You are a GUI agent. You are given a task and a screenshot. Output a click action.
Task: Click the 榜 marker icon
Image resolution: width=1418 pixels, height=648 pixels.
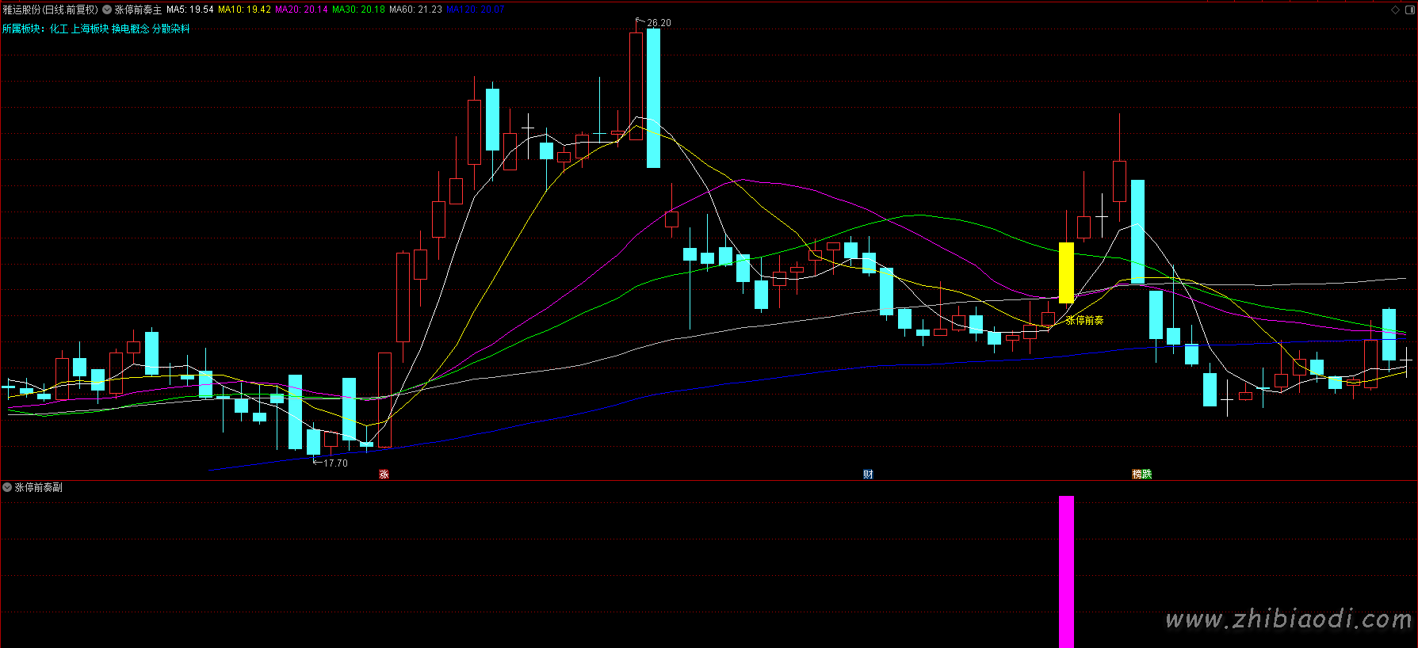[x=1137, y=475]
